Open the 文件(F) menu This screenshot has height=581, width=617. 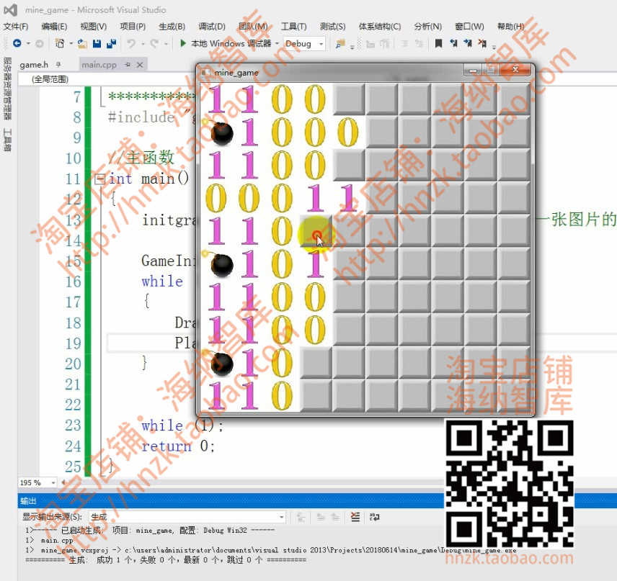tap(16, 27)
